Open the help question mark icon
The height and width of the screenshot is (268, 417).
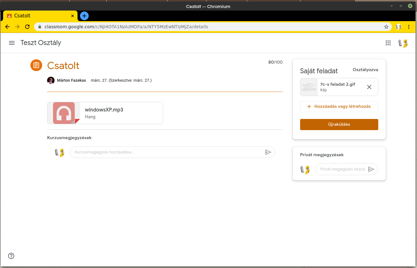click(x=11, y=256)
